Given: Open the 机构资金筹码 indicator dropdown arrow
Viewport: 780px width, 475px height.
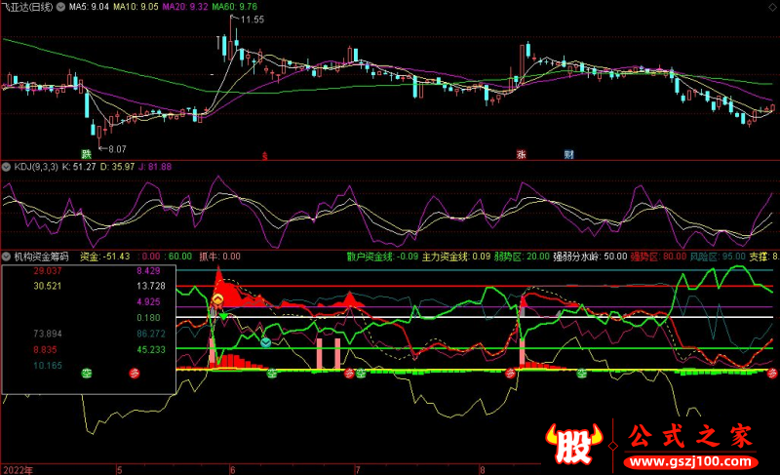Looking at the screenshot, I should tap(7, 257).
